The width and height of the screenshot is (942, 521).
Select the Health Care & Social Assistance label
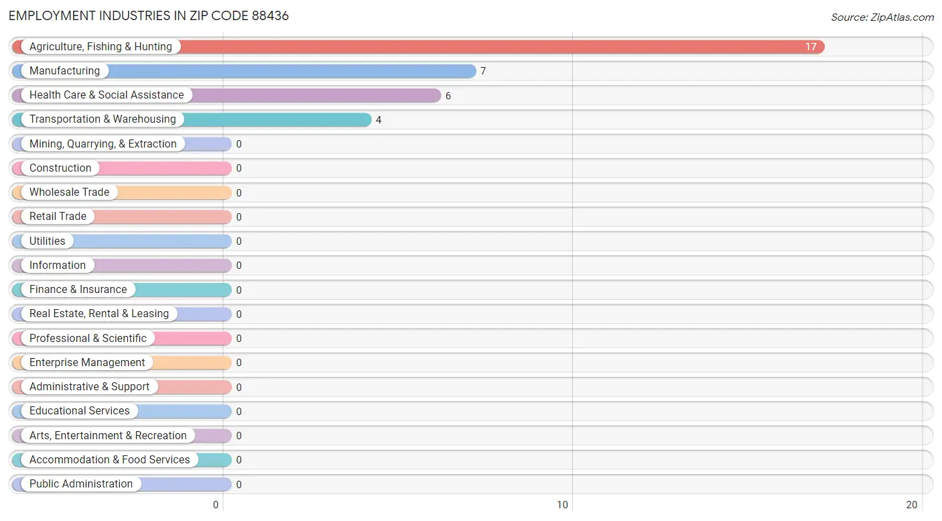pyautogui.click(x=107, y=95)
